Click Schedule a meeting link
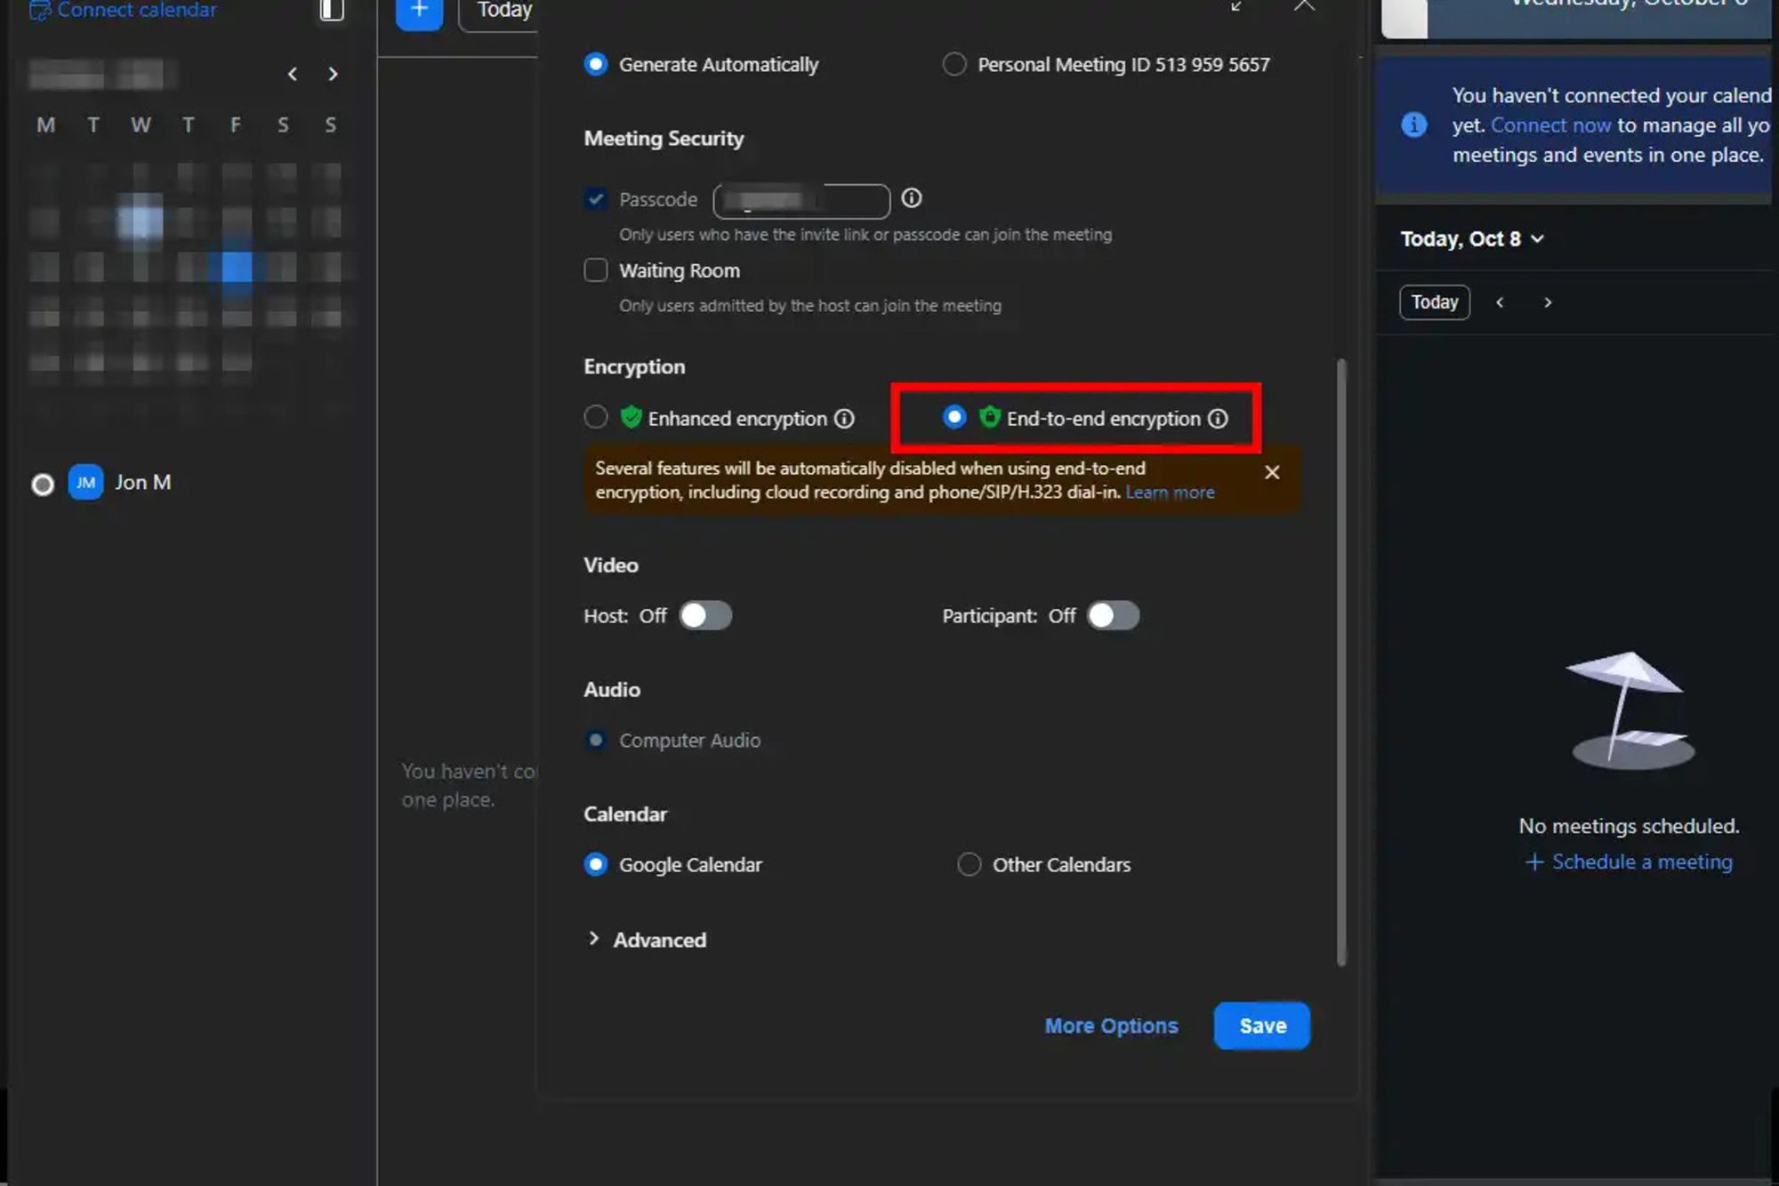The width and height of the screenshot is (1779, 1186). (x=1629, y=861)
